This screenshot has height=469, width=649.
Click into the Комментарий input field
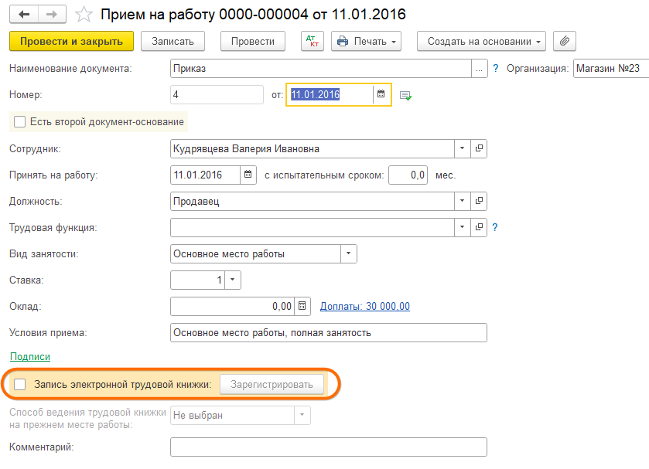point(328,447)
